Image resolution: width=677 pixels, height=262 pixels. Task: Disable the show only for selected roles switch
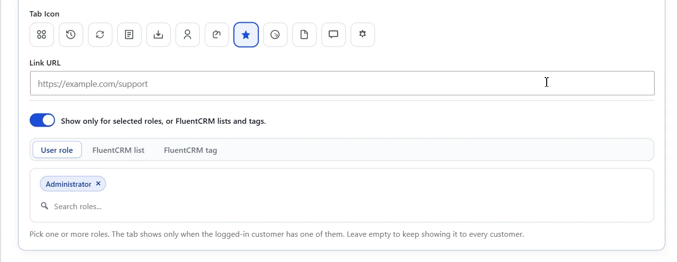click(x=42, y=120)
